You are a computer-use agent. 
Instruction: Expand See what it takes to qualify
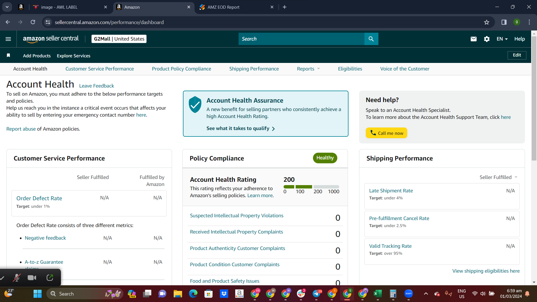click(x=241, y=128)
